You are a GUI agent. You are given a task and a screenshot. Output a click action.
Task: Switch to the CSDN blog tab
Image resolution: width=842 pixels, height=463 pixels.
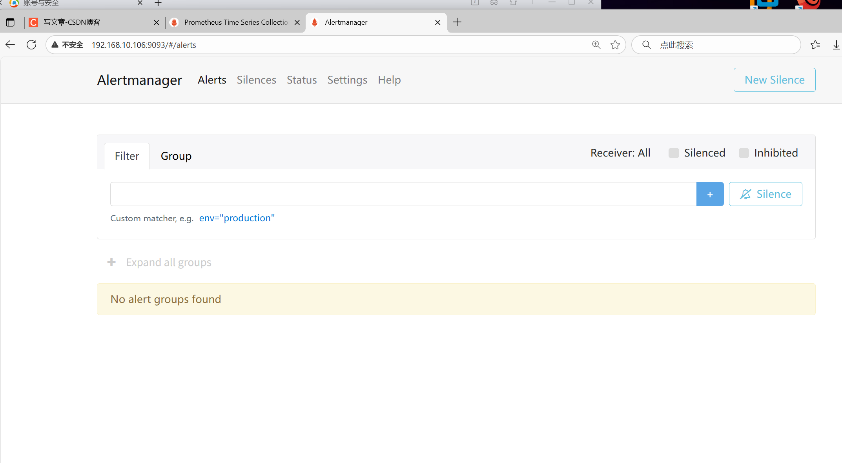93,22
